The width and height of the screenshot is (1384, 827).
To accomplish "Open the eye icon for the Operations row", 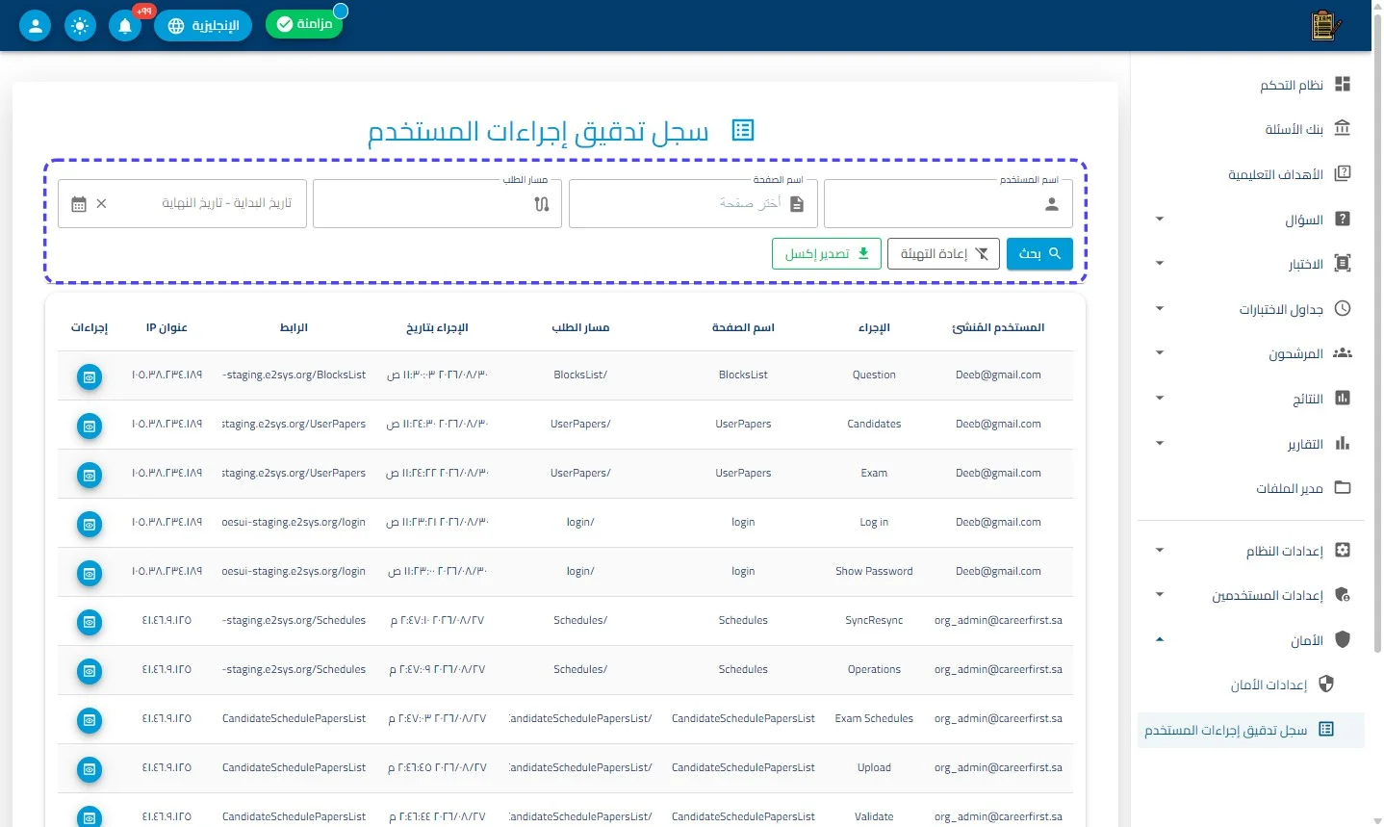I will pyautogui.click(x=90, y=671).
